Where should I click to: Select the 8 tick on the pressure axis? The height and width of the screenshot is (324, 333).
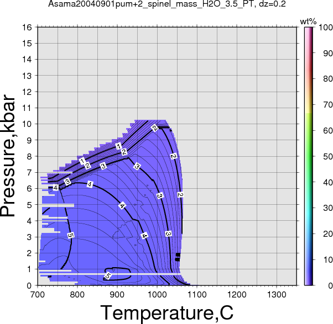pos(29,156)
